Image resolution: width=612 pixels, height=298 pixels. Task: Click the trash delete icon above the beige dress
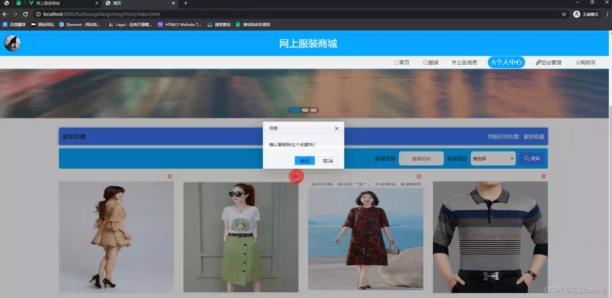[x=169, y=176]
